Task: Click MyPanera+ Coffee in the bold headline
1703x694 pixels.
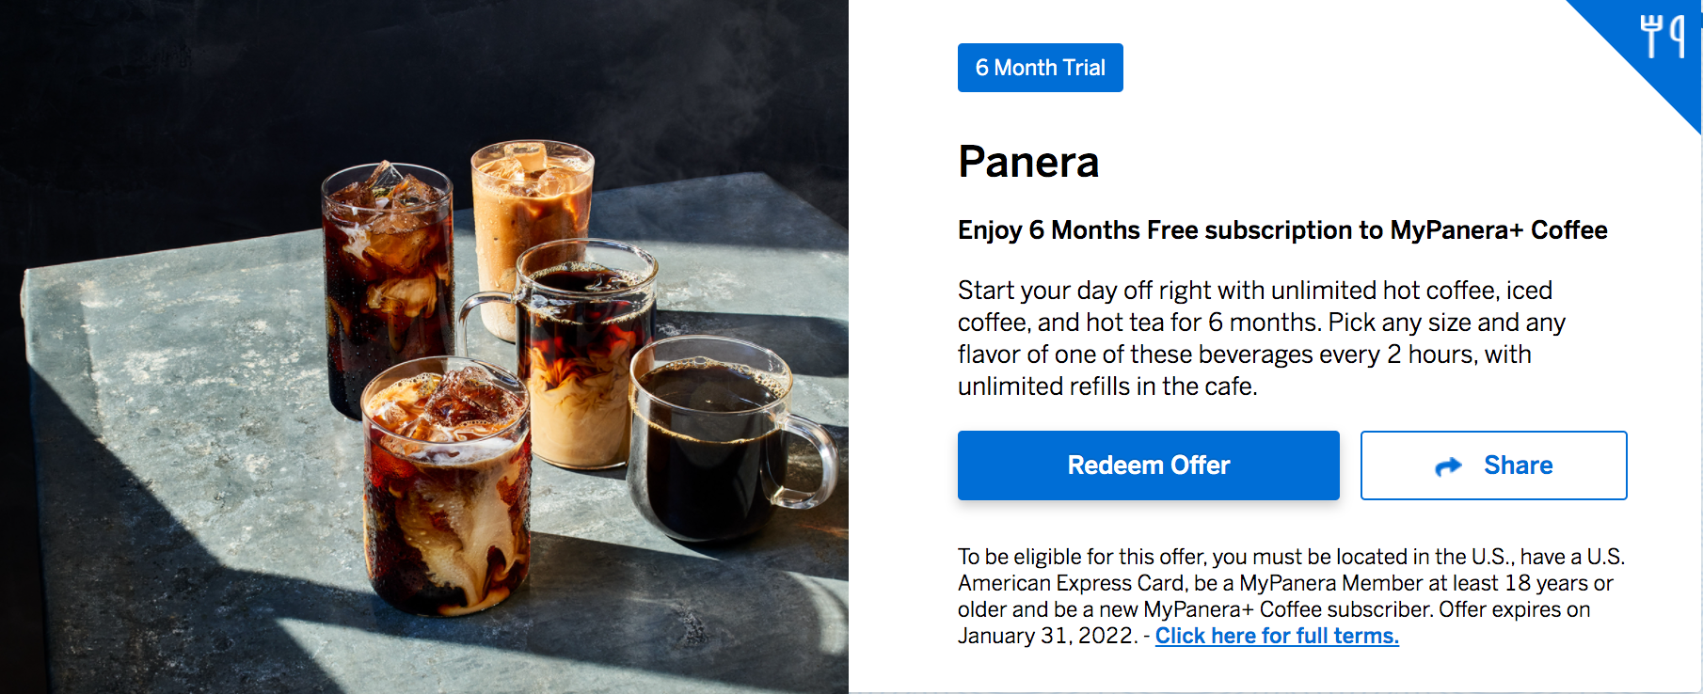Action: click(1498, 230)
